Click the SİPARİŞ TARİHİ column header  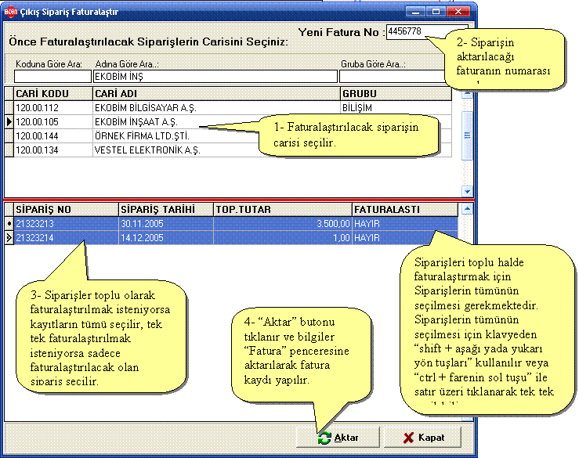(166, 209)
